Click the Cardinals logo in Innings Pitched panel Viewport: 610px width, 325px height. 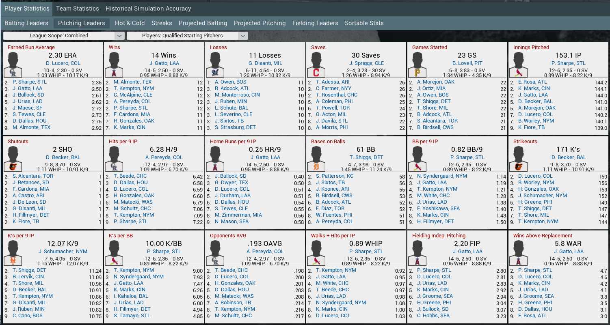(519, 73)
